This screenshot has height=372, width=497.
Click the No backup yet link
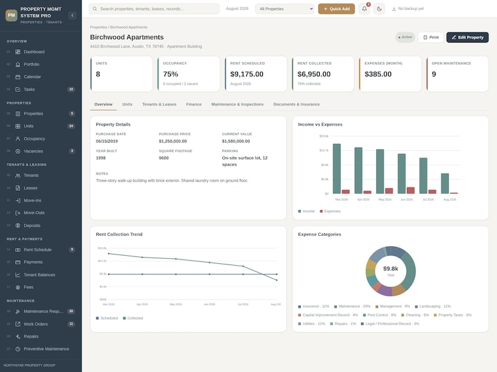tap(407, 9)
